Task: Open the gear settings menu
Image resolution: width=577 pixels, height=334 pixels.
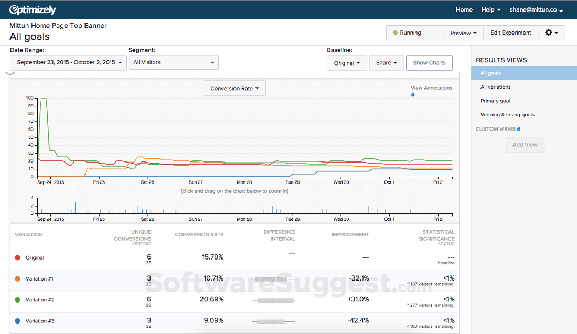Action: click(x=551, y=33)
